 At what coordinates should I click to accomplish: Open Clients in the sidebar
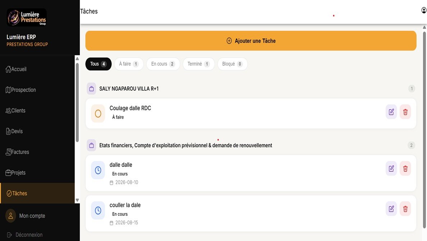click(37, 110)
